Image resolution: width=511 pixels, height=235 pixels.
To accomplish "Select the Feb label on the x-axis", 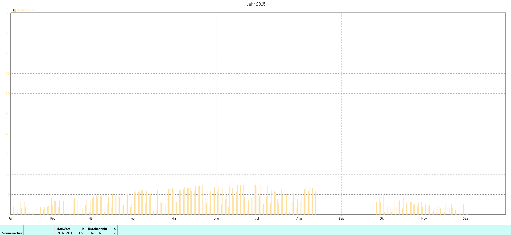I will click(x=53, y=219).
